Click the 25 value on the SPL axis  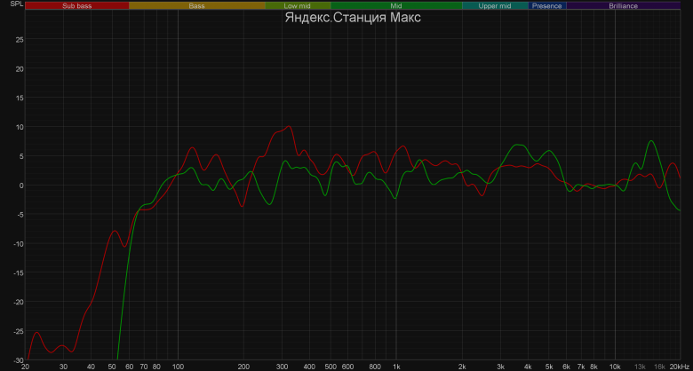[20, 40]
